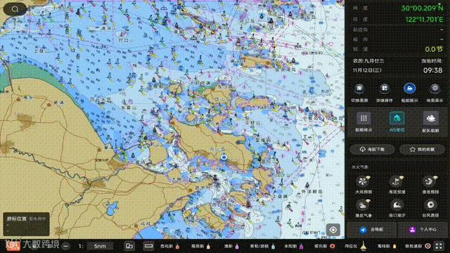Open the sea area forecast icon
Screen dimensions: 450x253
coord(397,181)
